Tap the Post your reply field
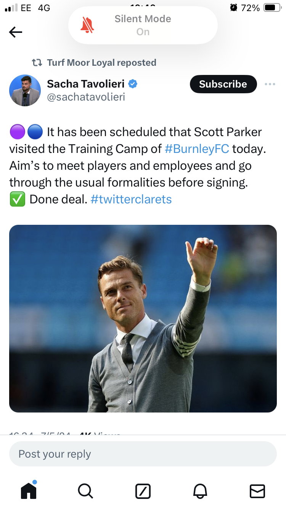The image size is (286, 510). [x=143, y=454]
